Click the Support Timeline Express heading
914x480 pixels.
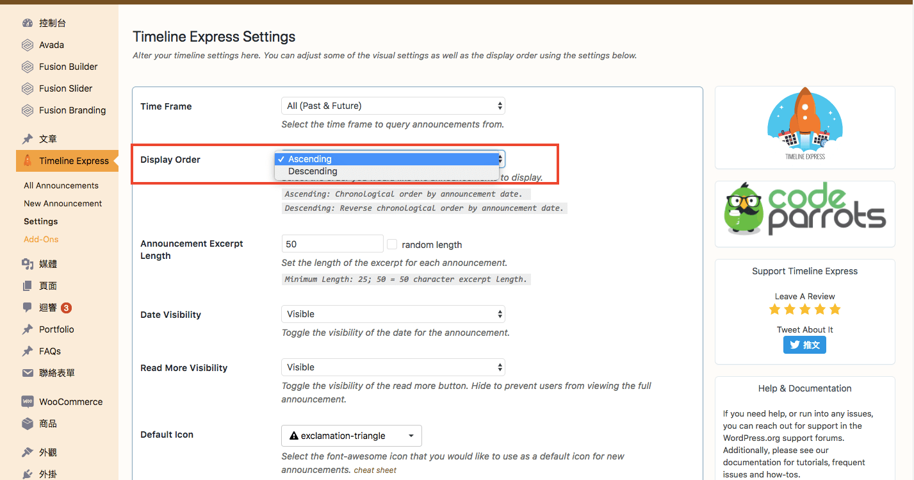coord(804,271)
